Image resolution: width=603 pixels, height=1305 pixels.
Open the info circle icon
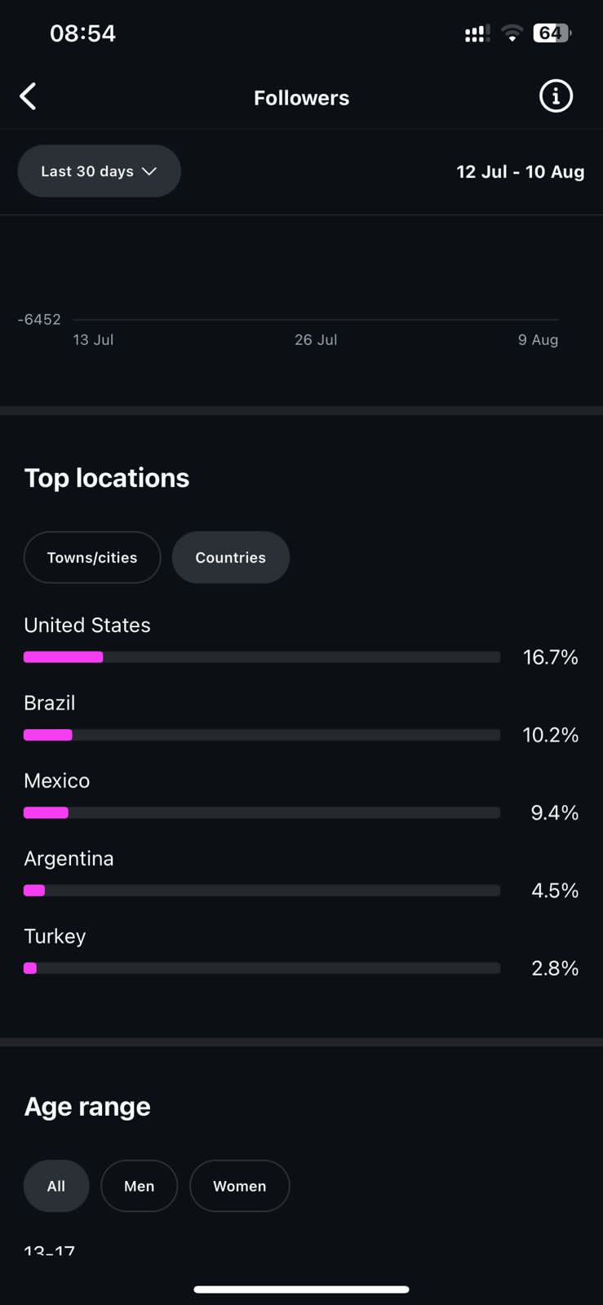click(556, 96)
